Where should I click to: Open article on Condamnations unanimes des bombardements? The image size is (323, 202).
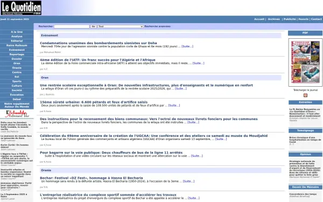[x=99, y=43]
